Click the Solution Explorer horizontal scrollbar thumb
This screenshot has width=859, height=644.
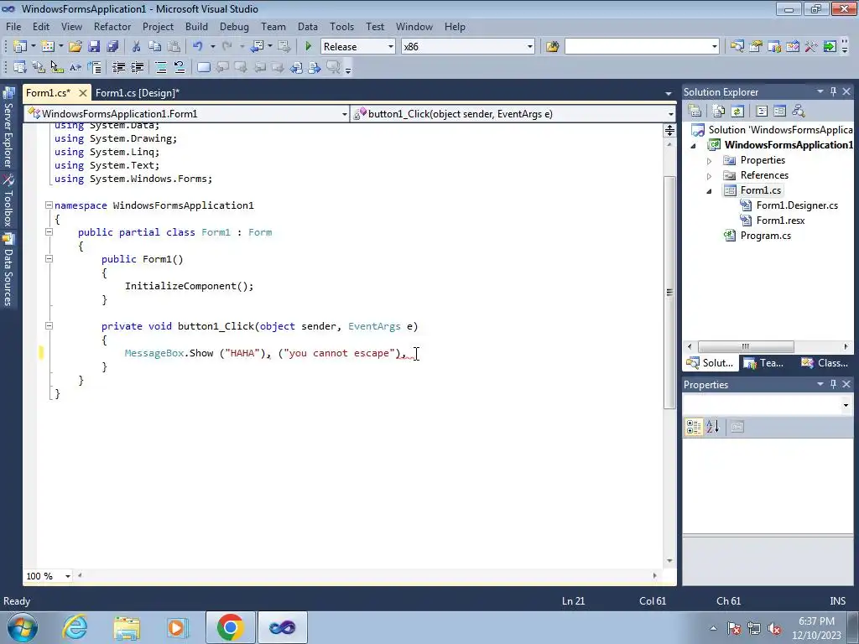[x=746, y=346]
